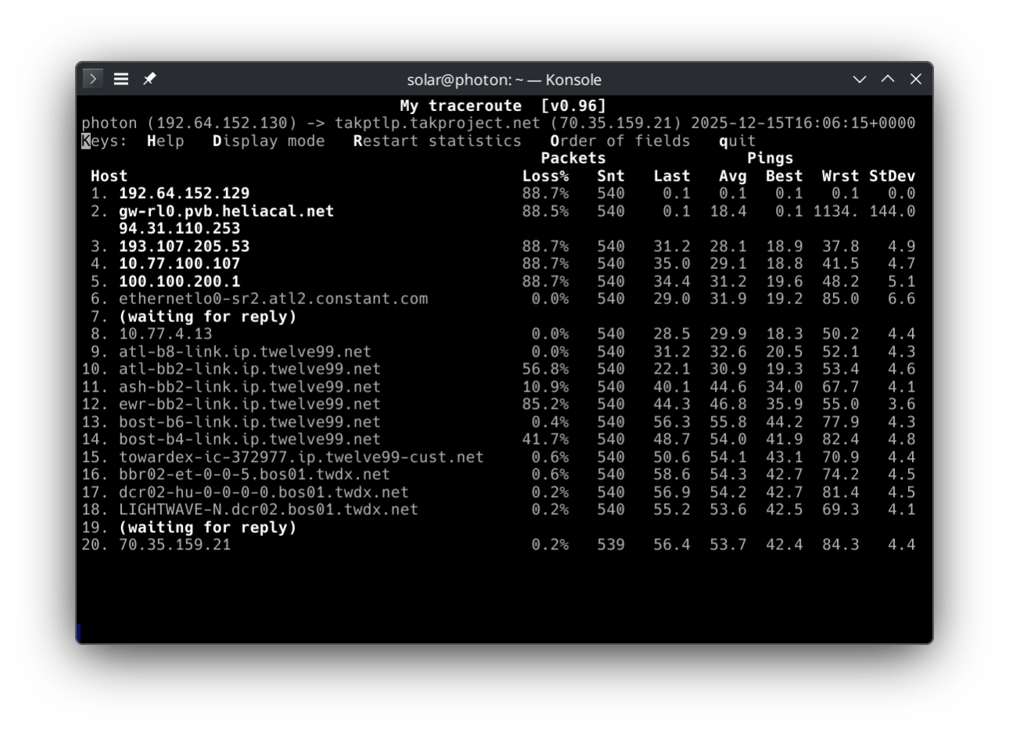
Task: Maximize the Konsole window
Action: (888, 79)
